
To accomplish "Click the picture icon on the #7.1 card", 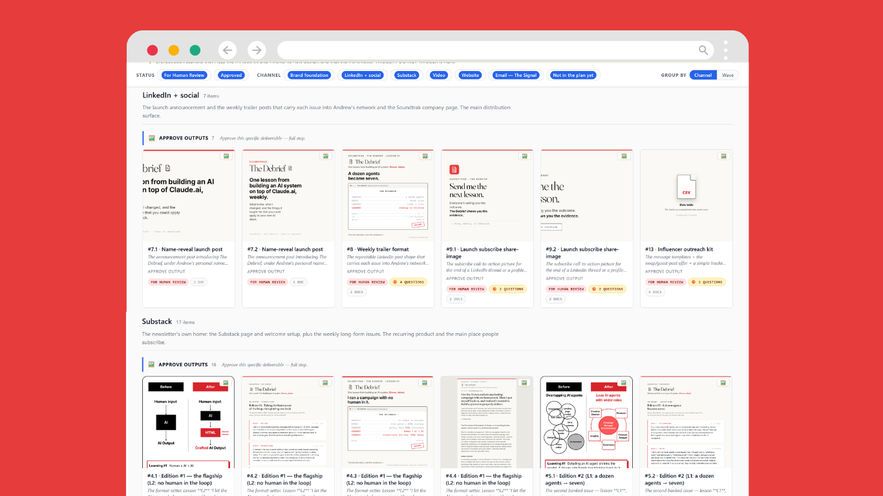I will point(226,156).
